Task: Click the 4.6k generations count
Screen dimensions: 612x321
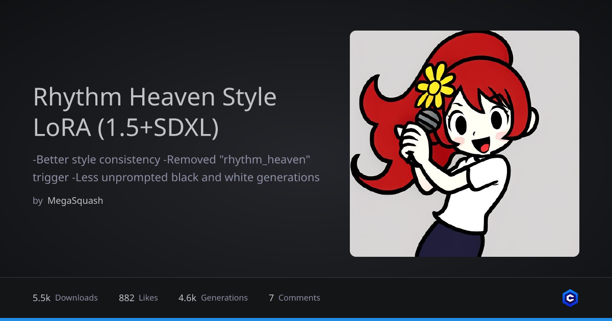Action: tap(187, 298)
